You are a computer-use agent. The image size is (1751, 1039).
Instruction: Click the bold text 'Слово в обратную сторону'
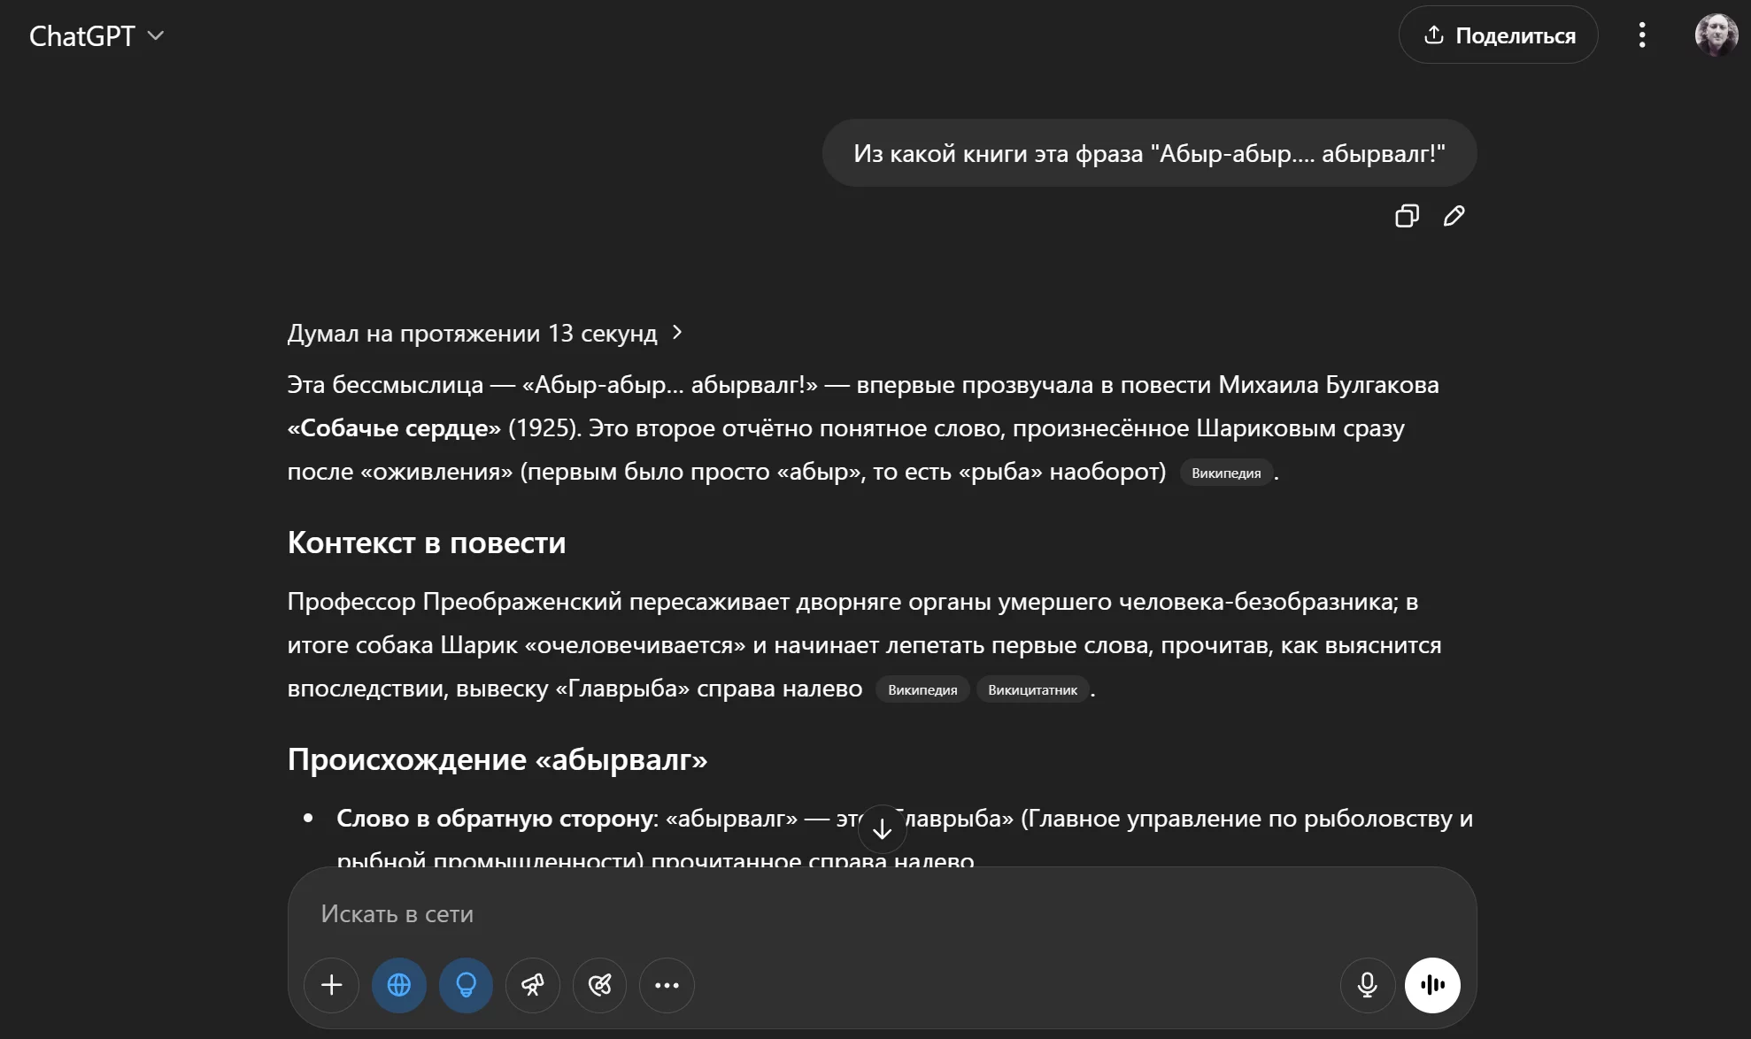[495, 819]
